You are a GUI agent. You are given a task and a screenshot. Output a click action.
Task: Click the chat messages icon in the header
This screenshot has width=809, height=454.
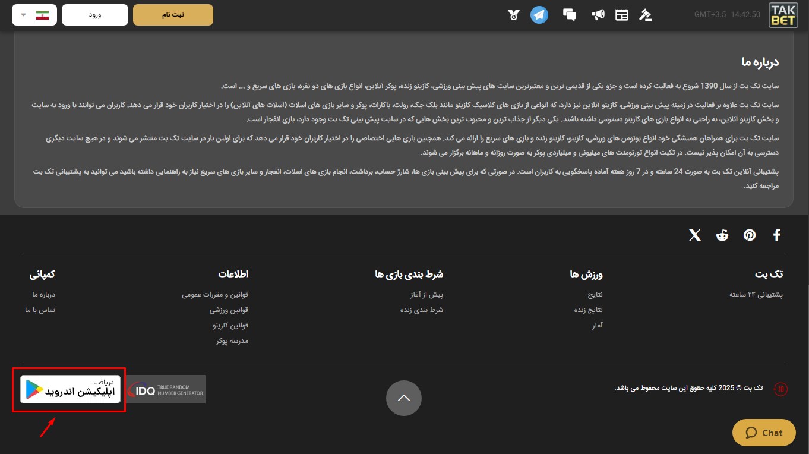pyautogui.click(x=569, y=15)
